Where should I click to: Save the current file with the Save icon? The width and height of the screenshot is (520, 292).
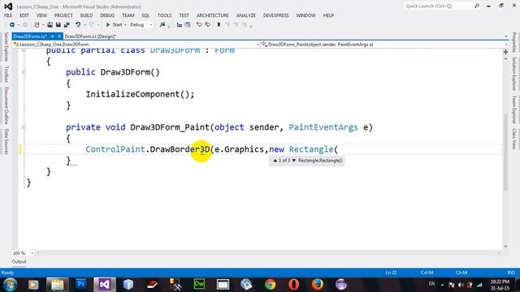tap(58, 25)
